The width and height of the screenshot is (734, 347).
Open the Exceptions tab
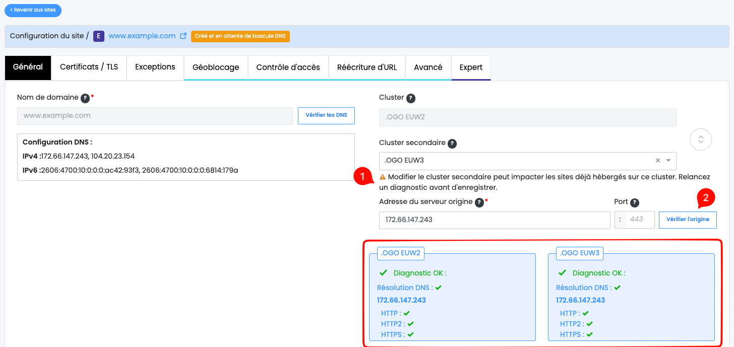(155, 67)
